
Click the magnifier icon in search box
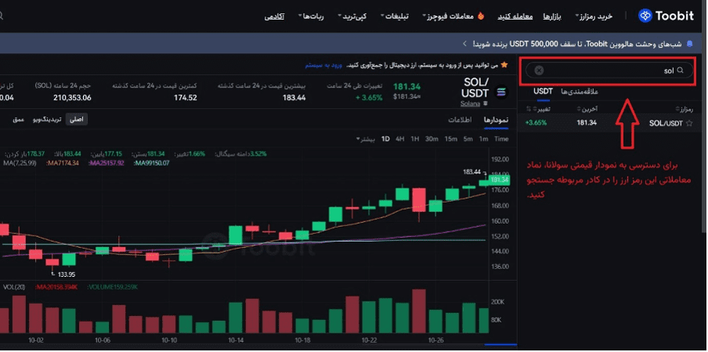point(681,70)
